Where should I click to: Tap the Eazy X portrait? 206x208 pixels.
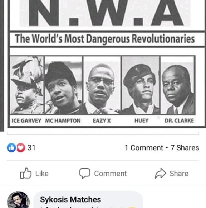tap(102, 85)
